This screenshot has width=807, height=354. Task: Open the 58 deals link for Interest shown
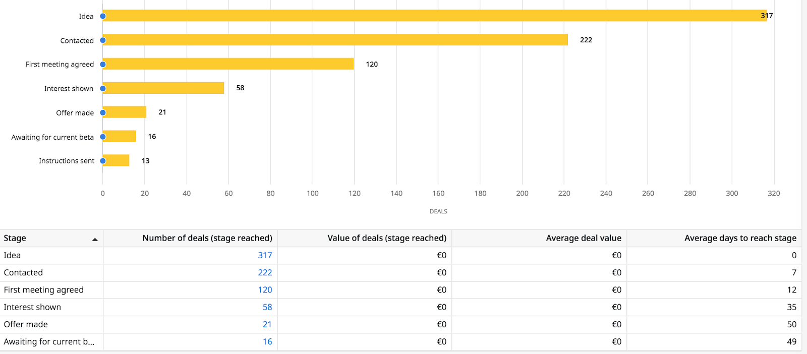click(267, 307)
